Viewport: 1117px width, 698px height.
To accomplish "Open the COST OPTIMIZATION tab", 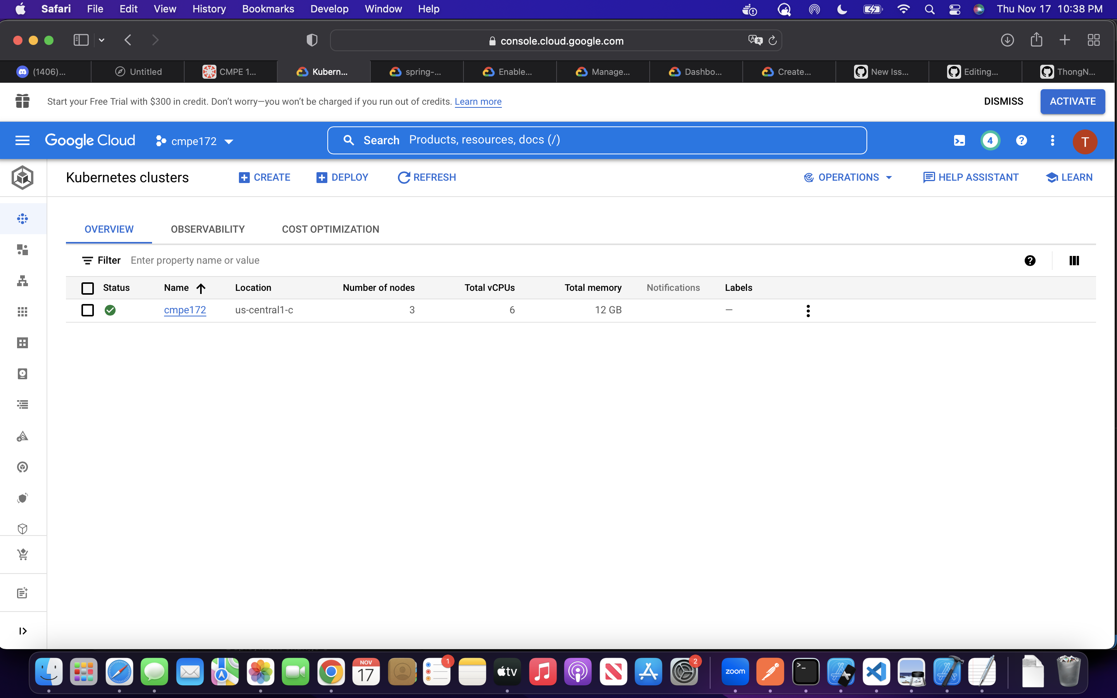I will coord(330,230).
